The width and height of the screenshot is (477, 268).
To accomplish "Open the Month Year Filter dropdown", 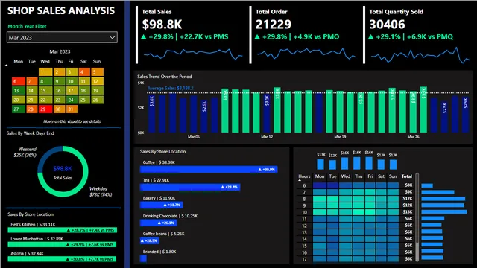I will click(62, 37).
